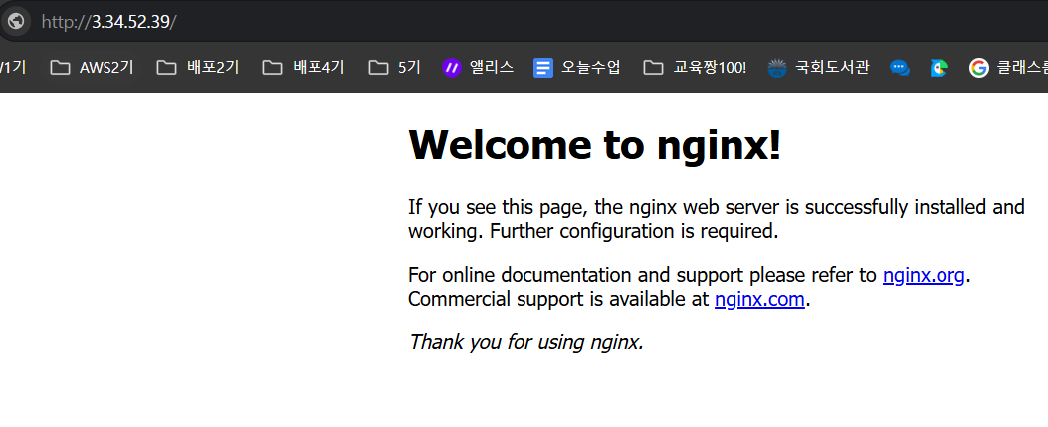The height and width of the screenshot is (427, 1048).
Task: Follow the nginx.org link
Action: 923,275
